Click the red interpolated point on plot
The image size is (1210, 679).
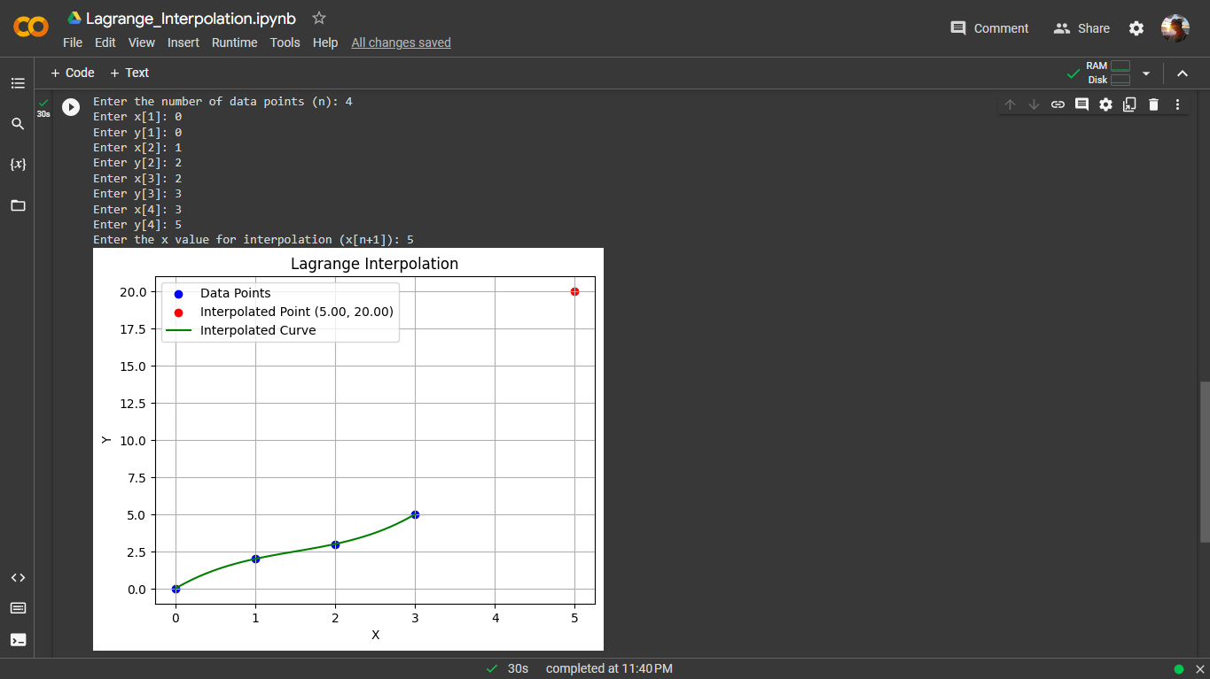click(x=574, y=291)
